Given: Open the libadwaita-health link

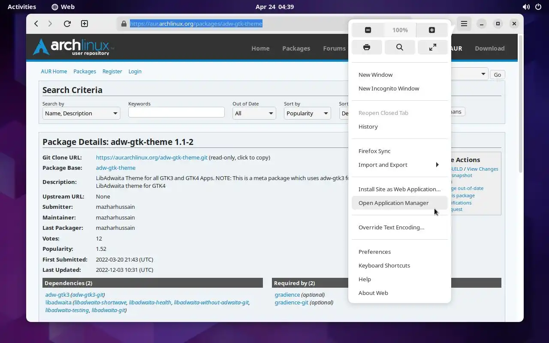Looking at the screenshot, I should point(150,302).
